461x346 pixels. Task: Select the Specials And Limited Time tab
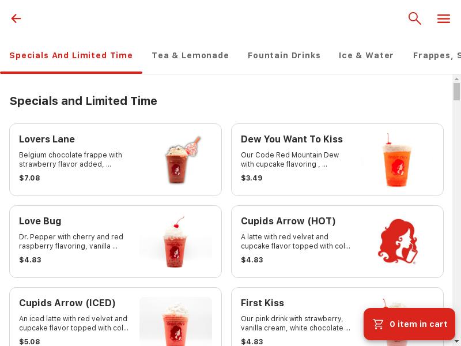71,55
